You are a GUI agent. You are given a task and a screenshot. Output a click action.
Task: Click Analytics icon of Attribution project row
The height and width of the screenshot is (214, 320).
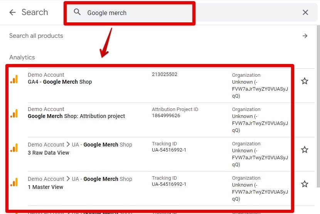(x=14, y=113)
